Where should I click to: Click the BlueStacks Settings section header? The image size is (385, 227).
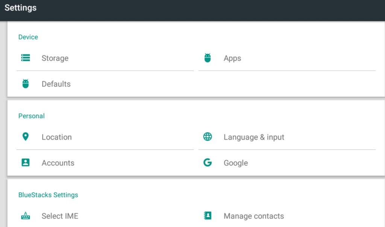click(x=48, y=195)
